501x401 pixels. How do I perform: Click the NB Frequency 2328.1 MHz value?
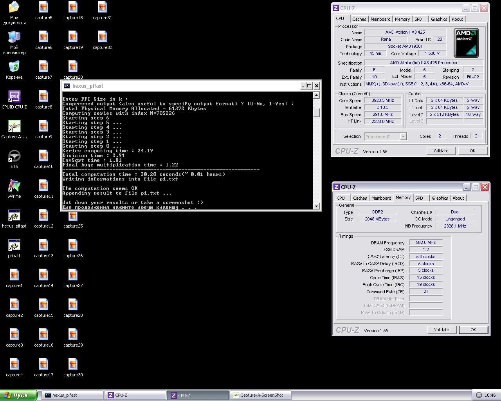455,226
